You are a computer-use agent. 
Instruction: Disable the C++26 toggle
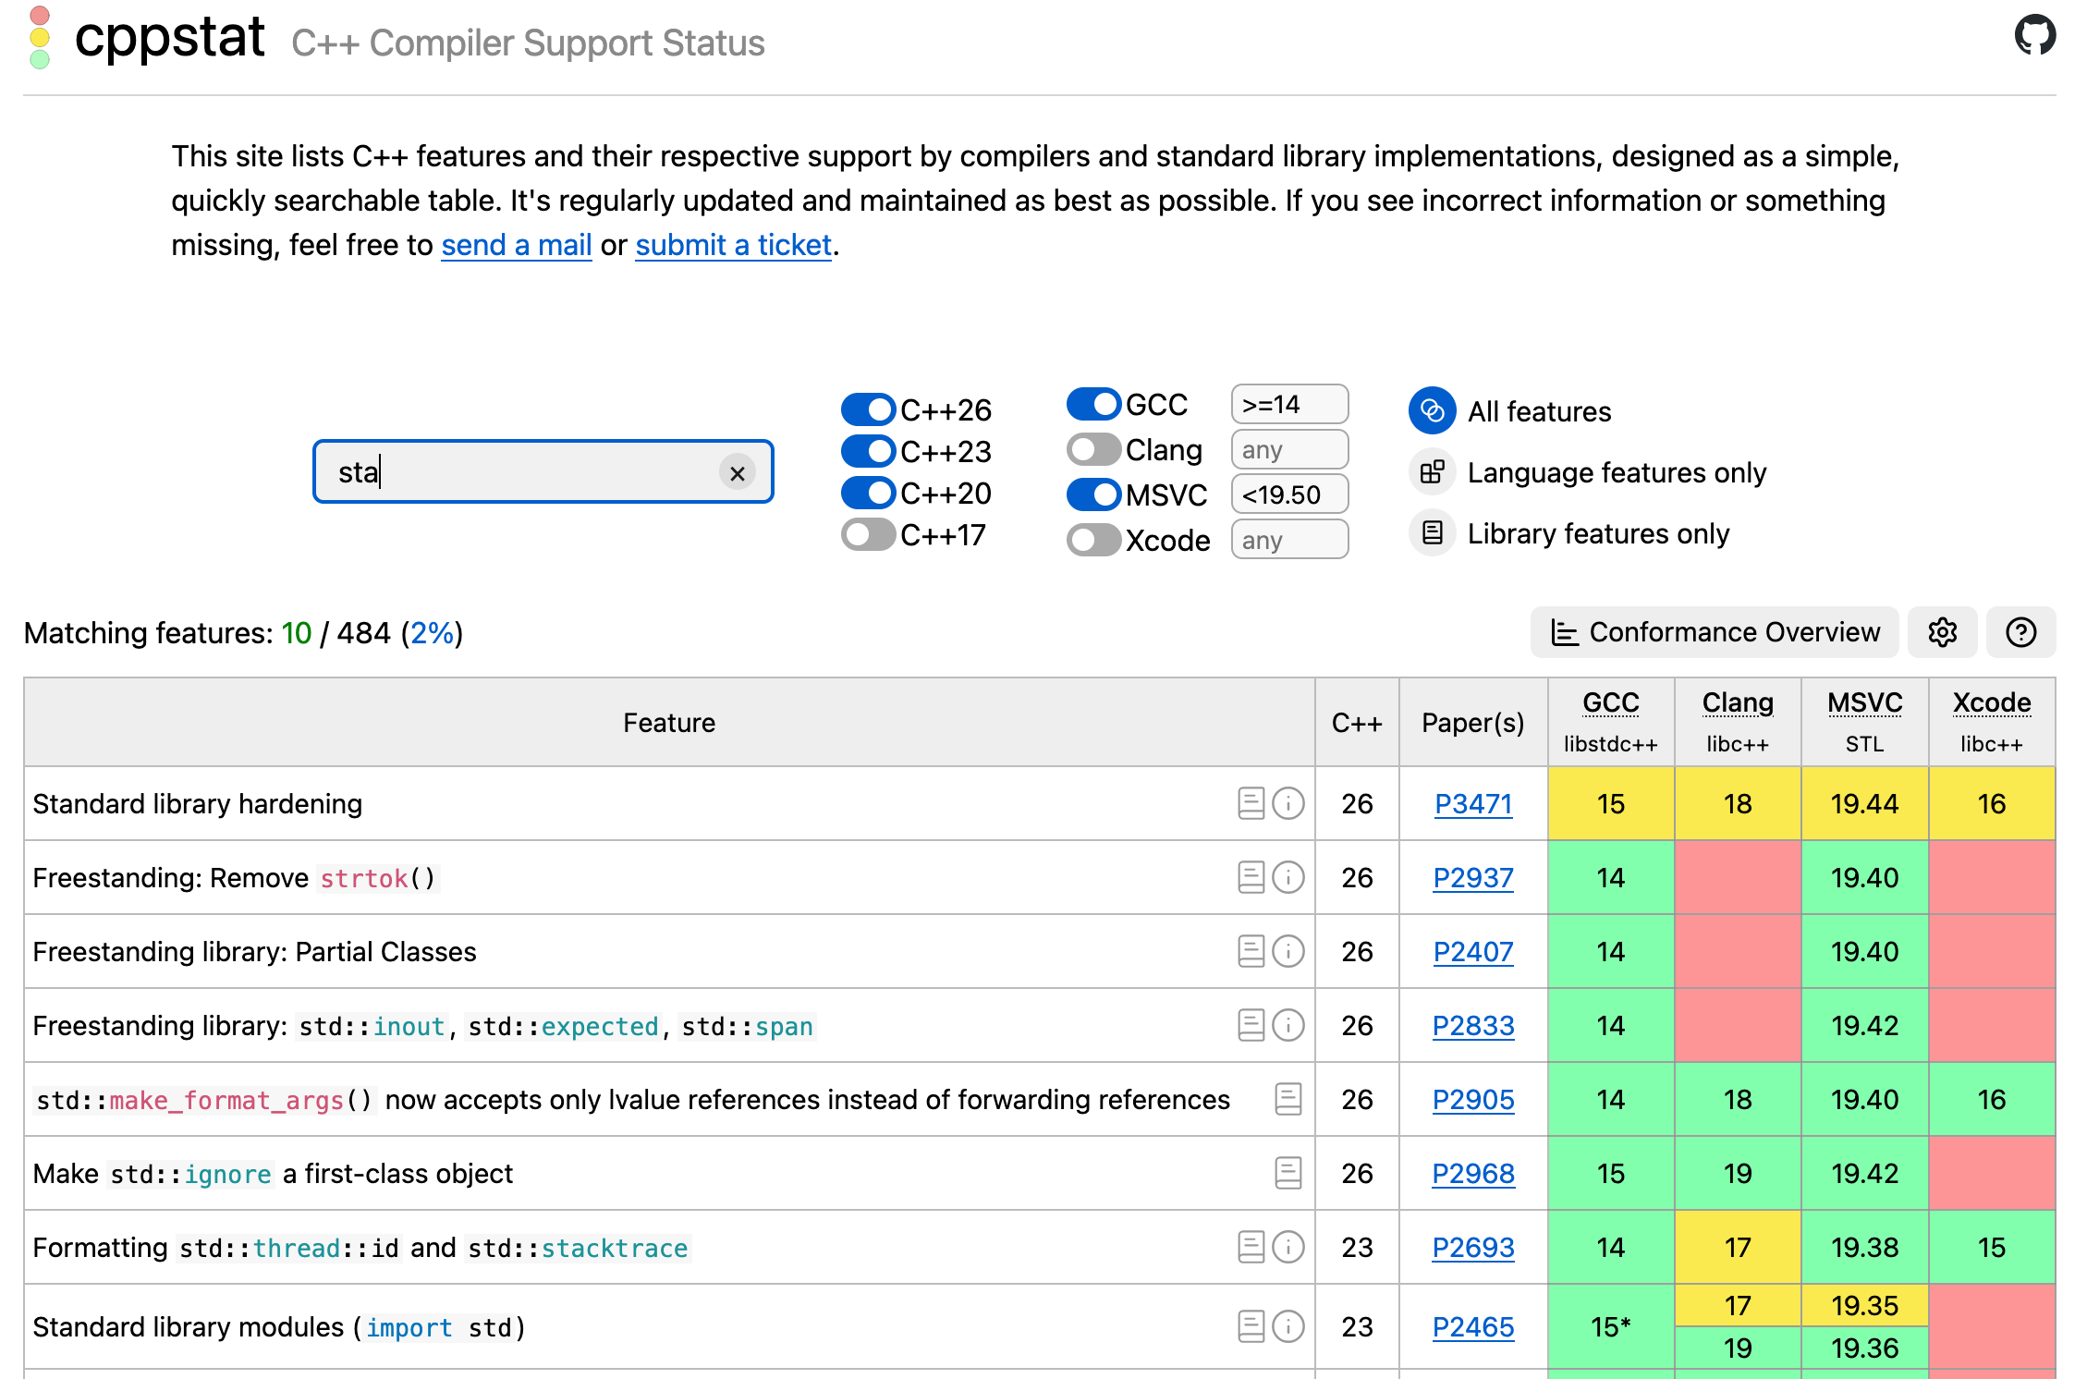click(x=868, y=409)
